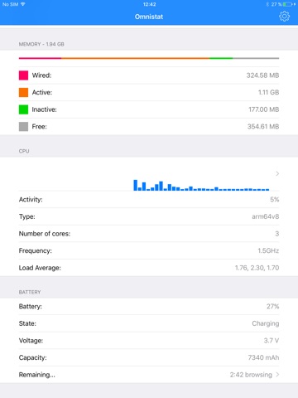
Task: Click the gray Free color square
Action: click(x=23, y=127)
